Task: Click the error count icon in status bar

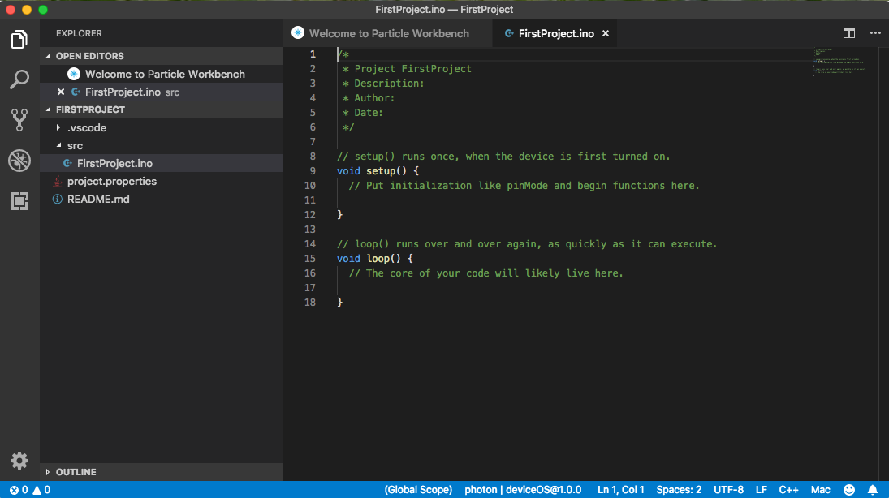Action: 14,490
